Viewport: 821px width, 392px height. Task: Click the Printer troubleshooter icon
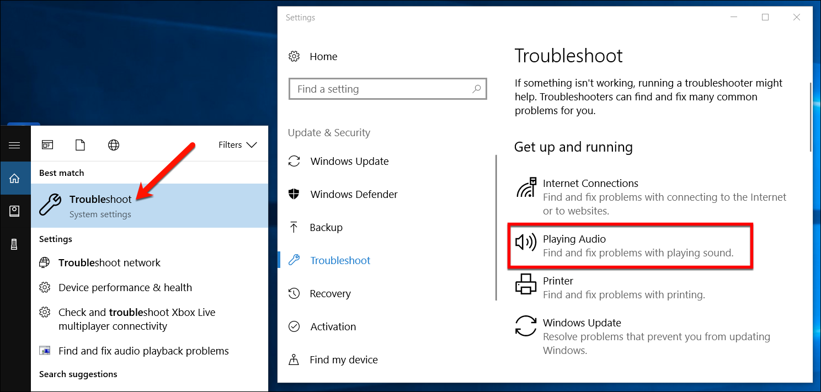(x=525, y=285)
